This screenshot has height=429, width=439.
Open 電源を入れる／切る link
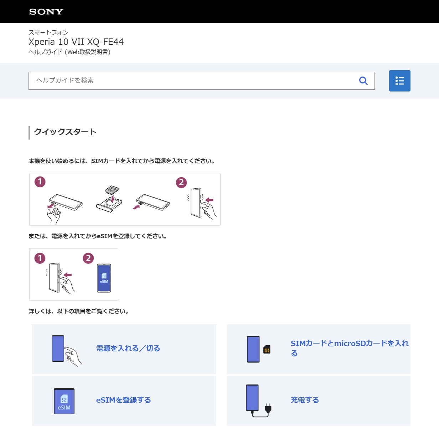click(128, 349)
